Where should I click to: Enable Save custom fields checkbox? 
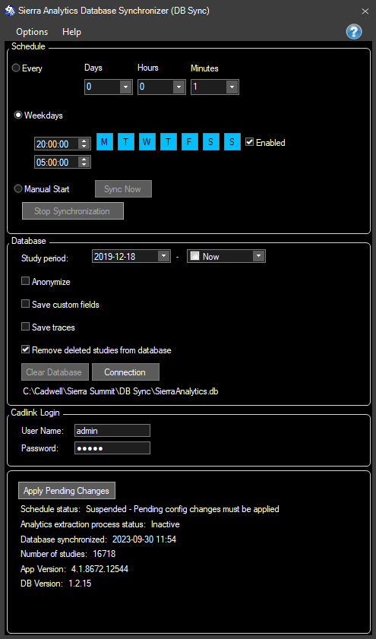pos(26,304)
